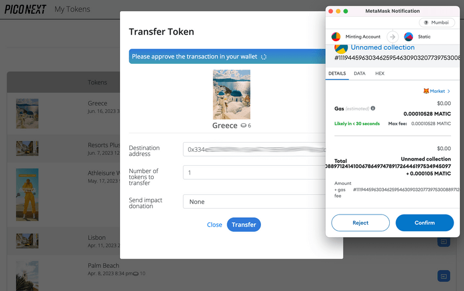Confirm the MetaMask transaction
This screenshot has height=291, width=464.
pyautogui.click(x=425, y=223)
